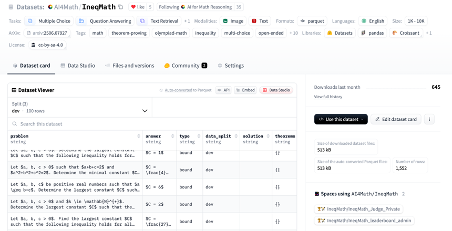Screen dimensions: 452x231
Task: Click the Edit dataset card button
Action: click(396, 119)
